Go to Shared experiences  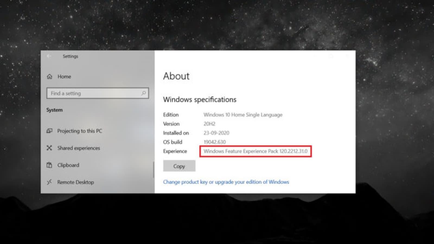tap(79, 148)
